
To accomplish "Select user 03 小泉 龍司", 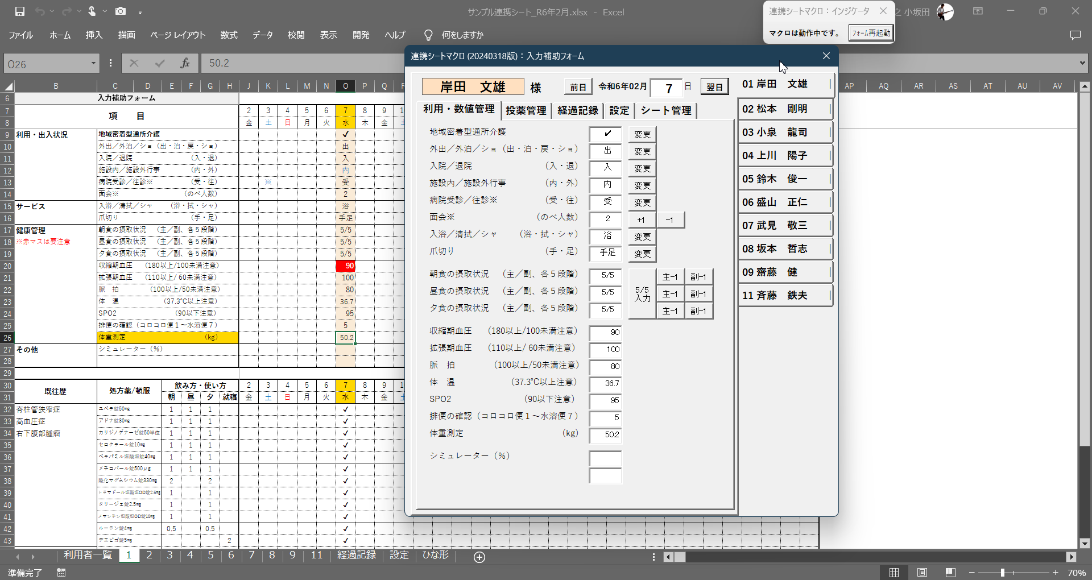I will click(784, 132).
